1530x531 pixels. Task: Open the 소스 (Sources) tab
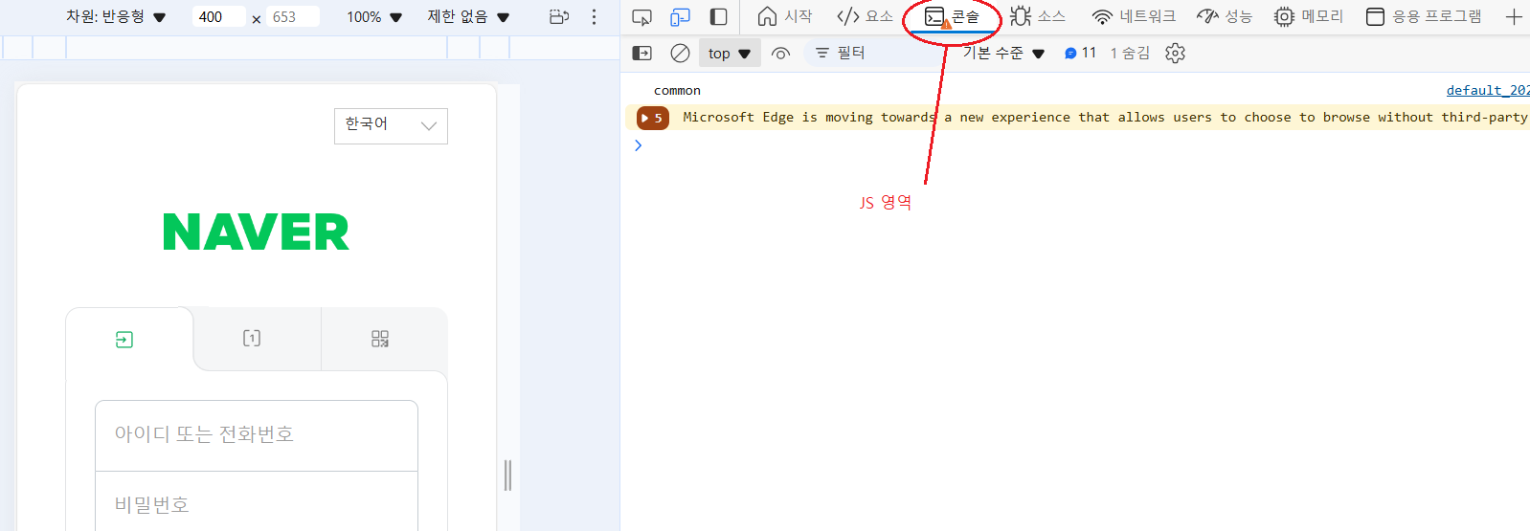tap(1038, 16)
